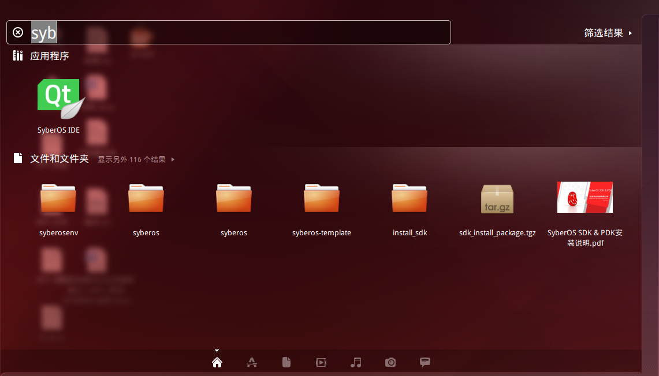This screenshot has width=659, height=376.
Task: Clear the search field with the X icon
Action: 18,32
